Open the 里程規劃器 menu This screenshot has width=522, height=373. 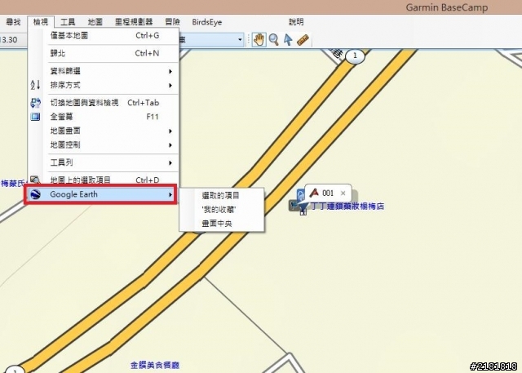point(134,22)
